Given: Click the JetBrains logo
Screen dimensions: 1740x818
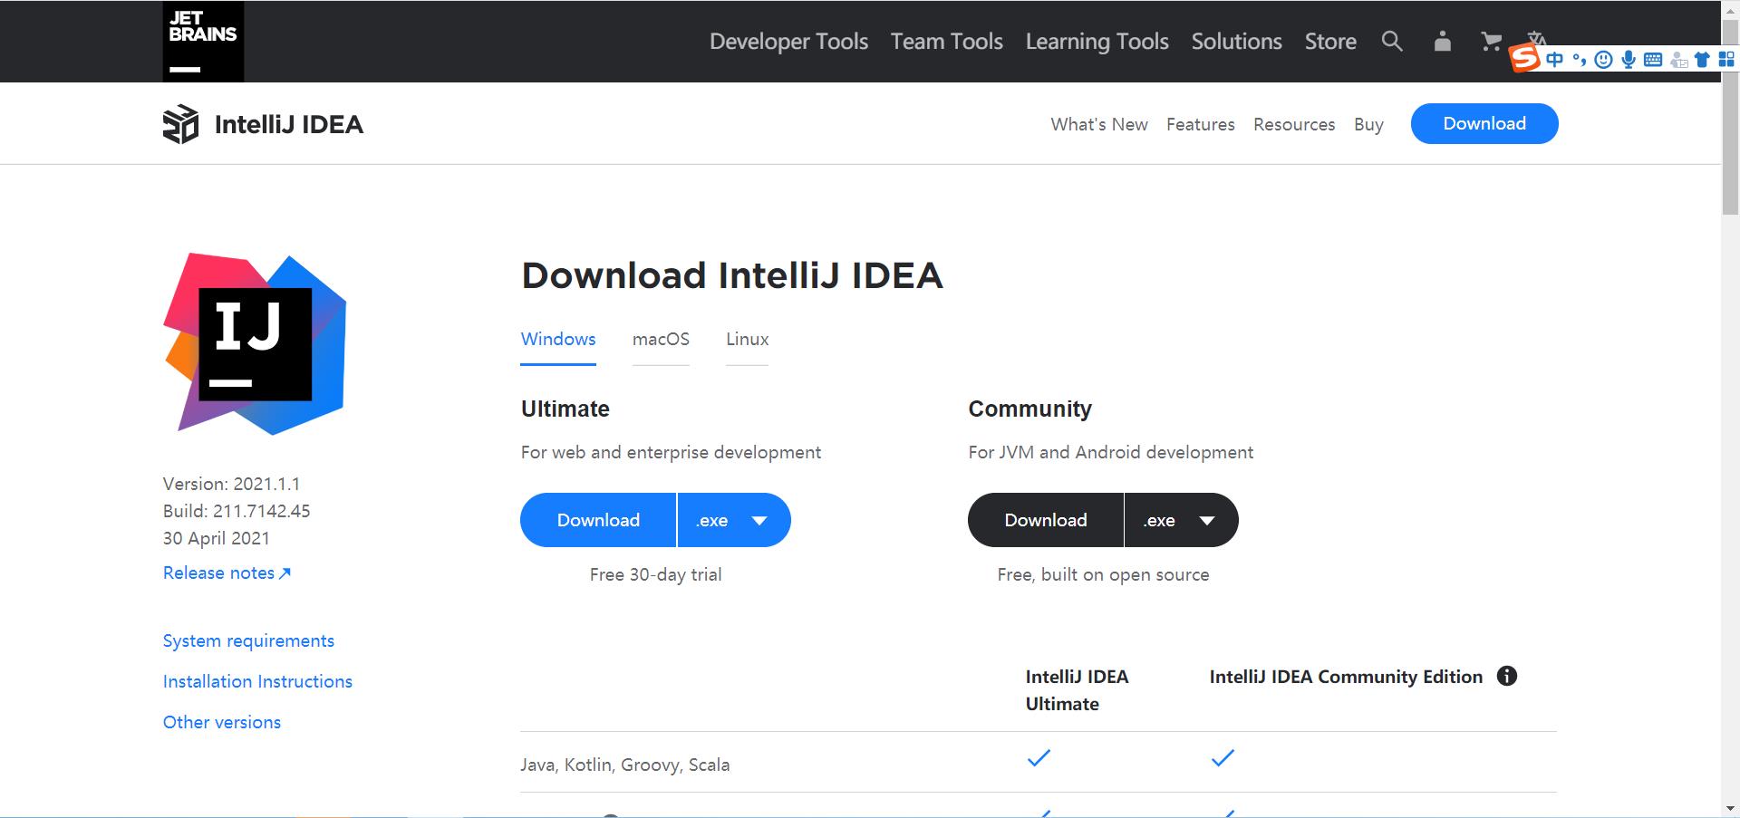Looking at the screenshot, I should 203,42.
